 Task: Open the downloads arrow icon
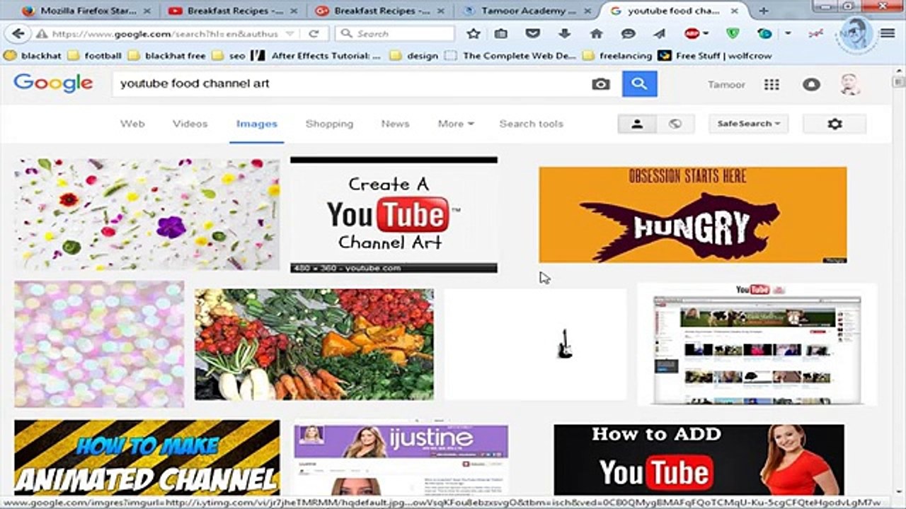pos(565,34)
